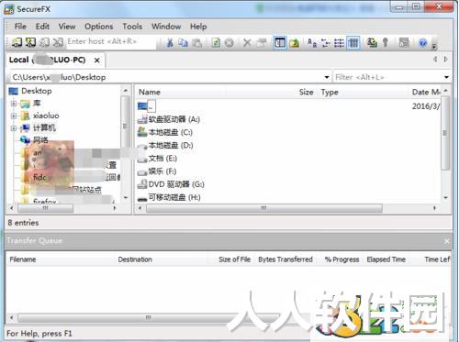Viewport: 459px width, 342px height.
Task: Open the Filter box dropdown arrow
Action: (446, 77)
